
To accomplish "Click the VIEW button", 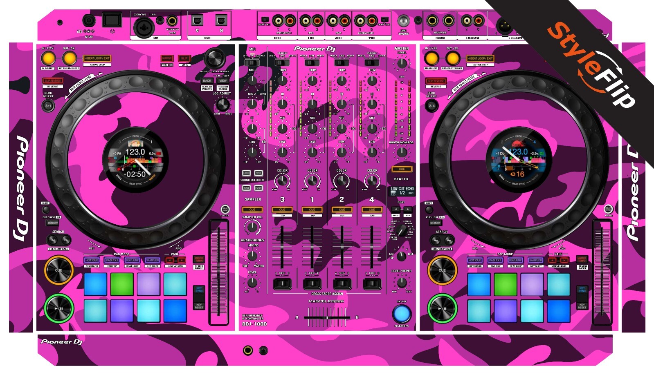I will pyautogui.click(x=223, y=81).
